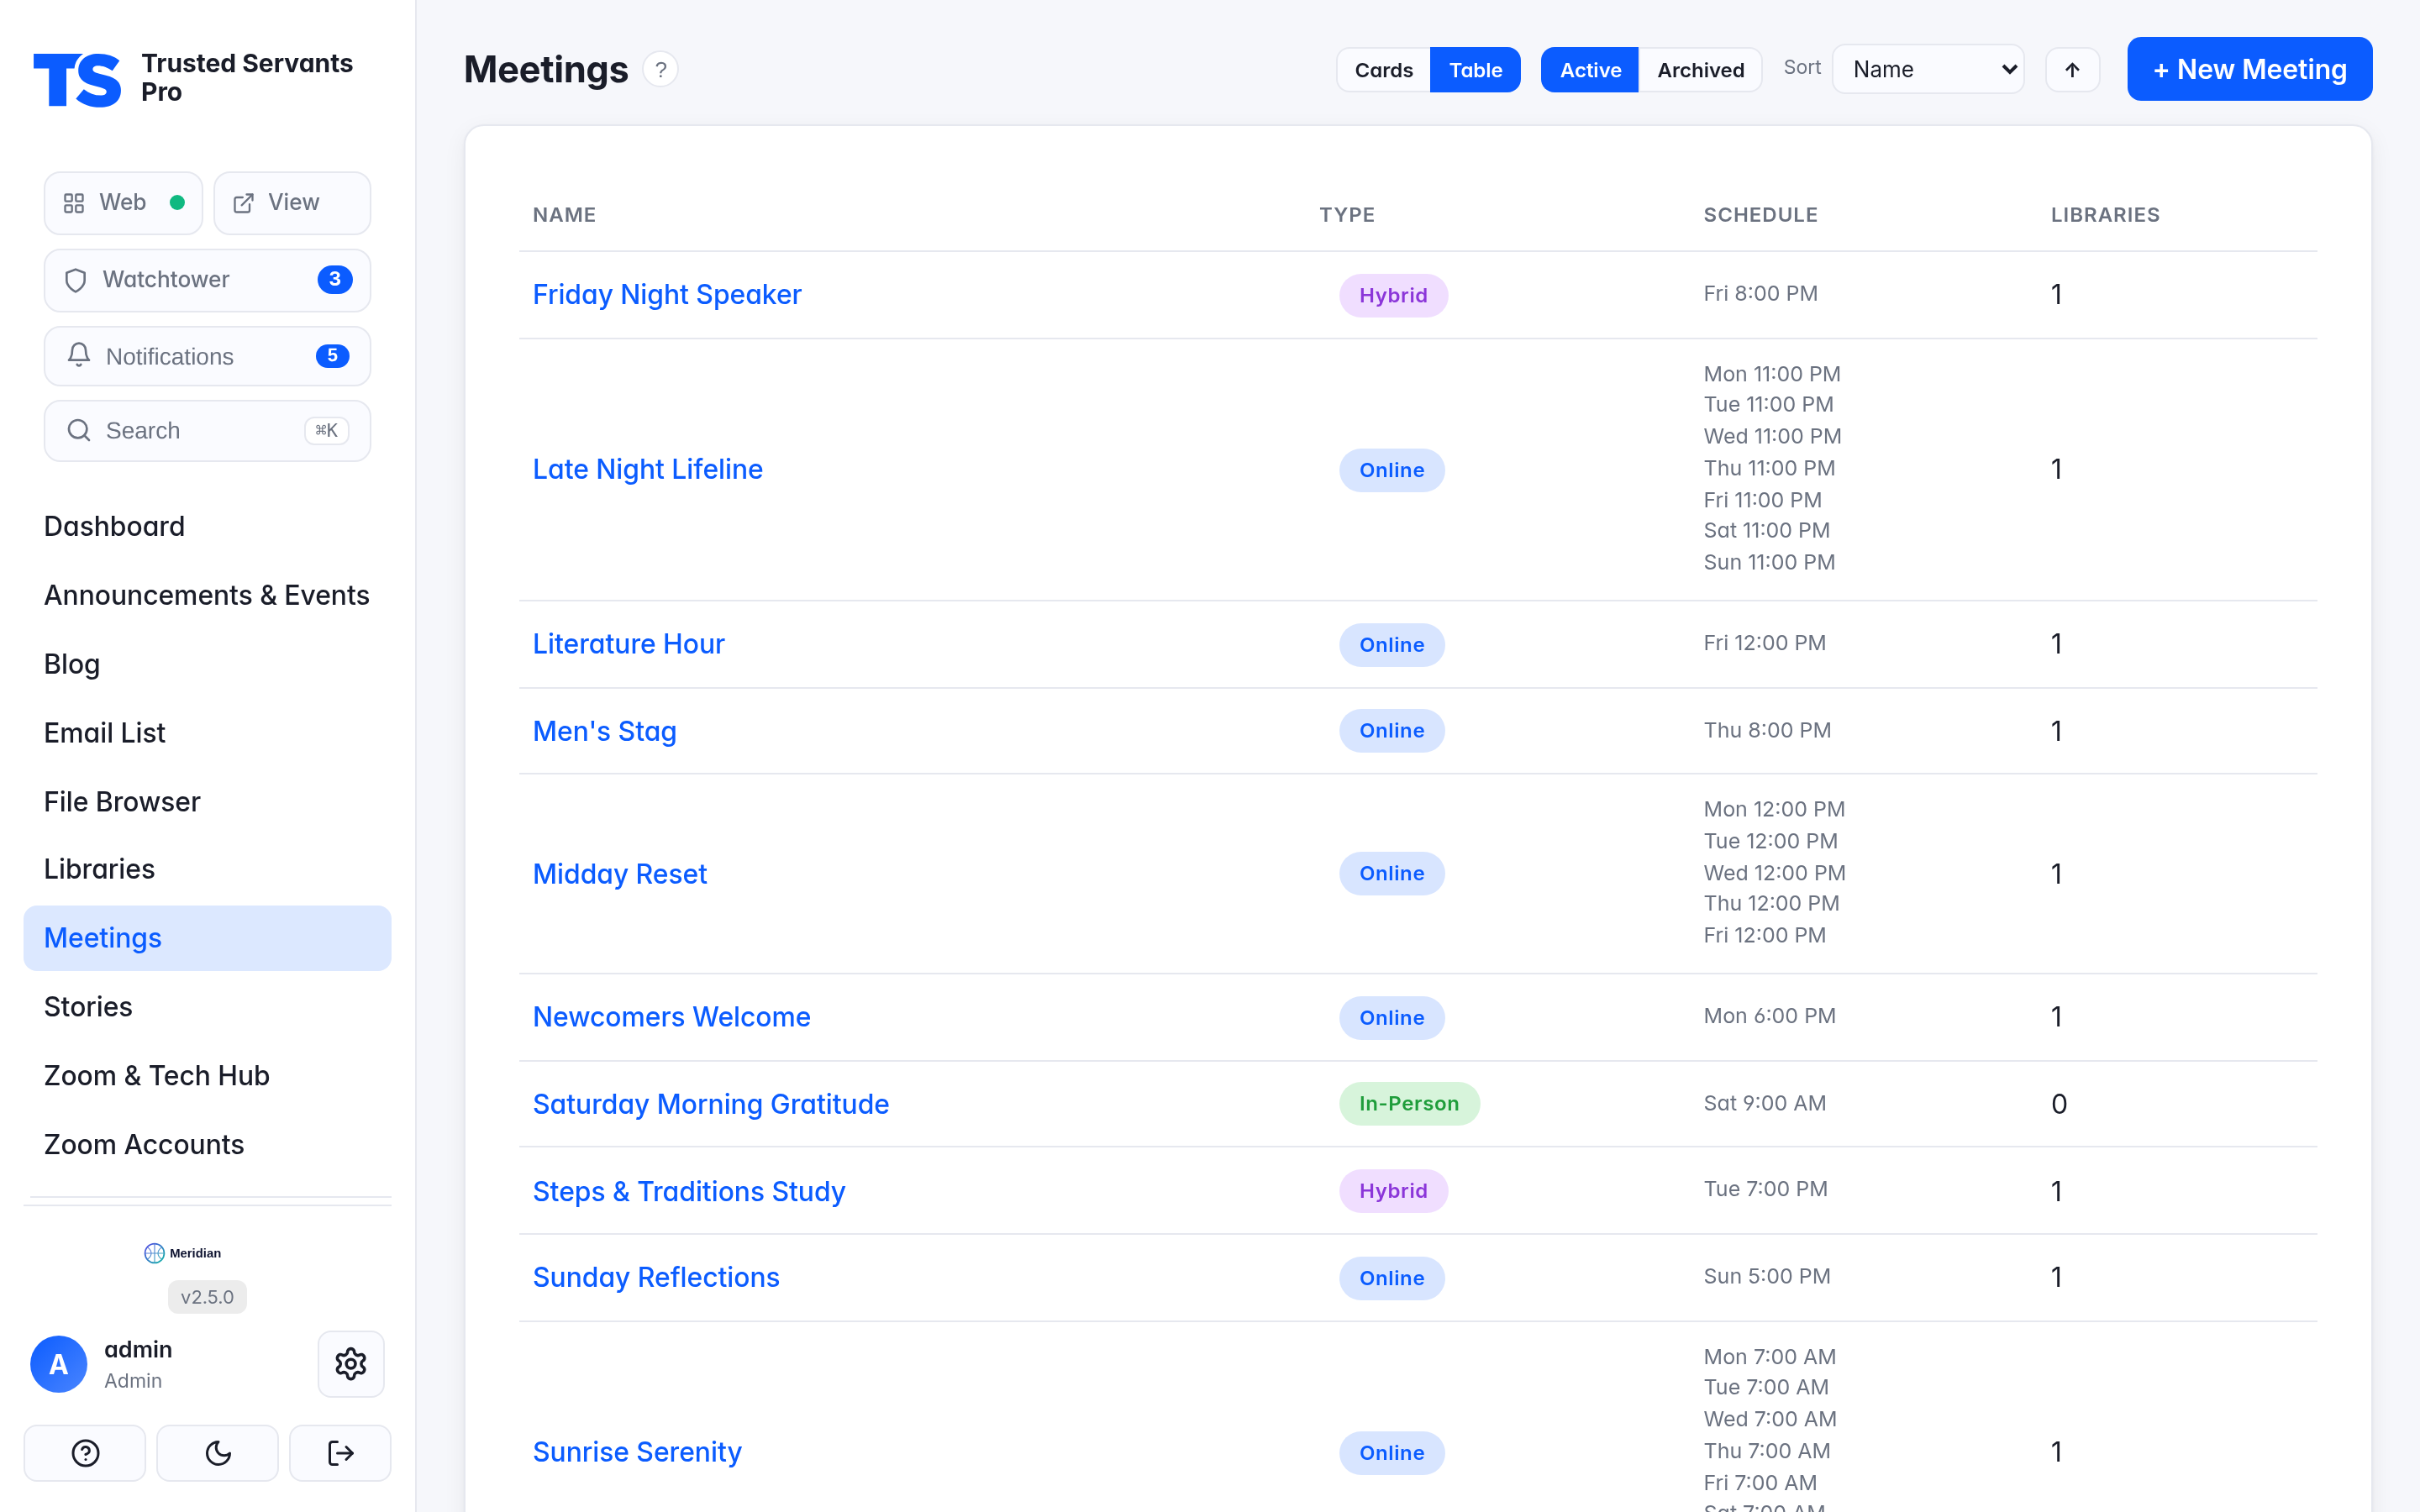Click the NAME column header
Viewport: 2420px width, 1512px height.
[x=564, y=215]
